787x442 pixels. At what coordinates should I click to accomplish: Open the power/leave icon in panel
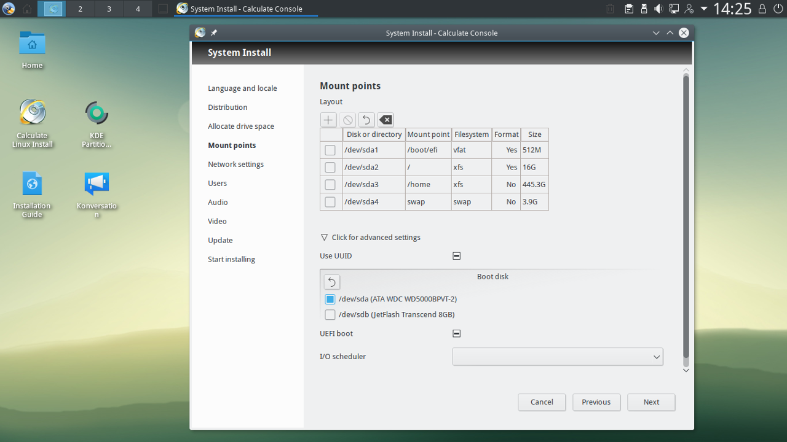click(778, 9)
